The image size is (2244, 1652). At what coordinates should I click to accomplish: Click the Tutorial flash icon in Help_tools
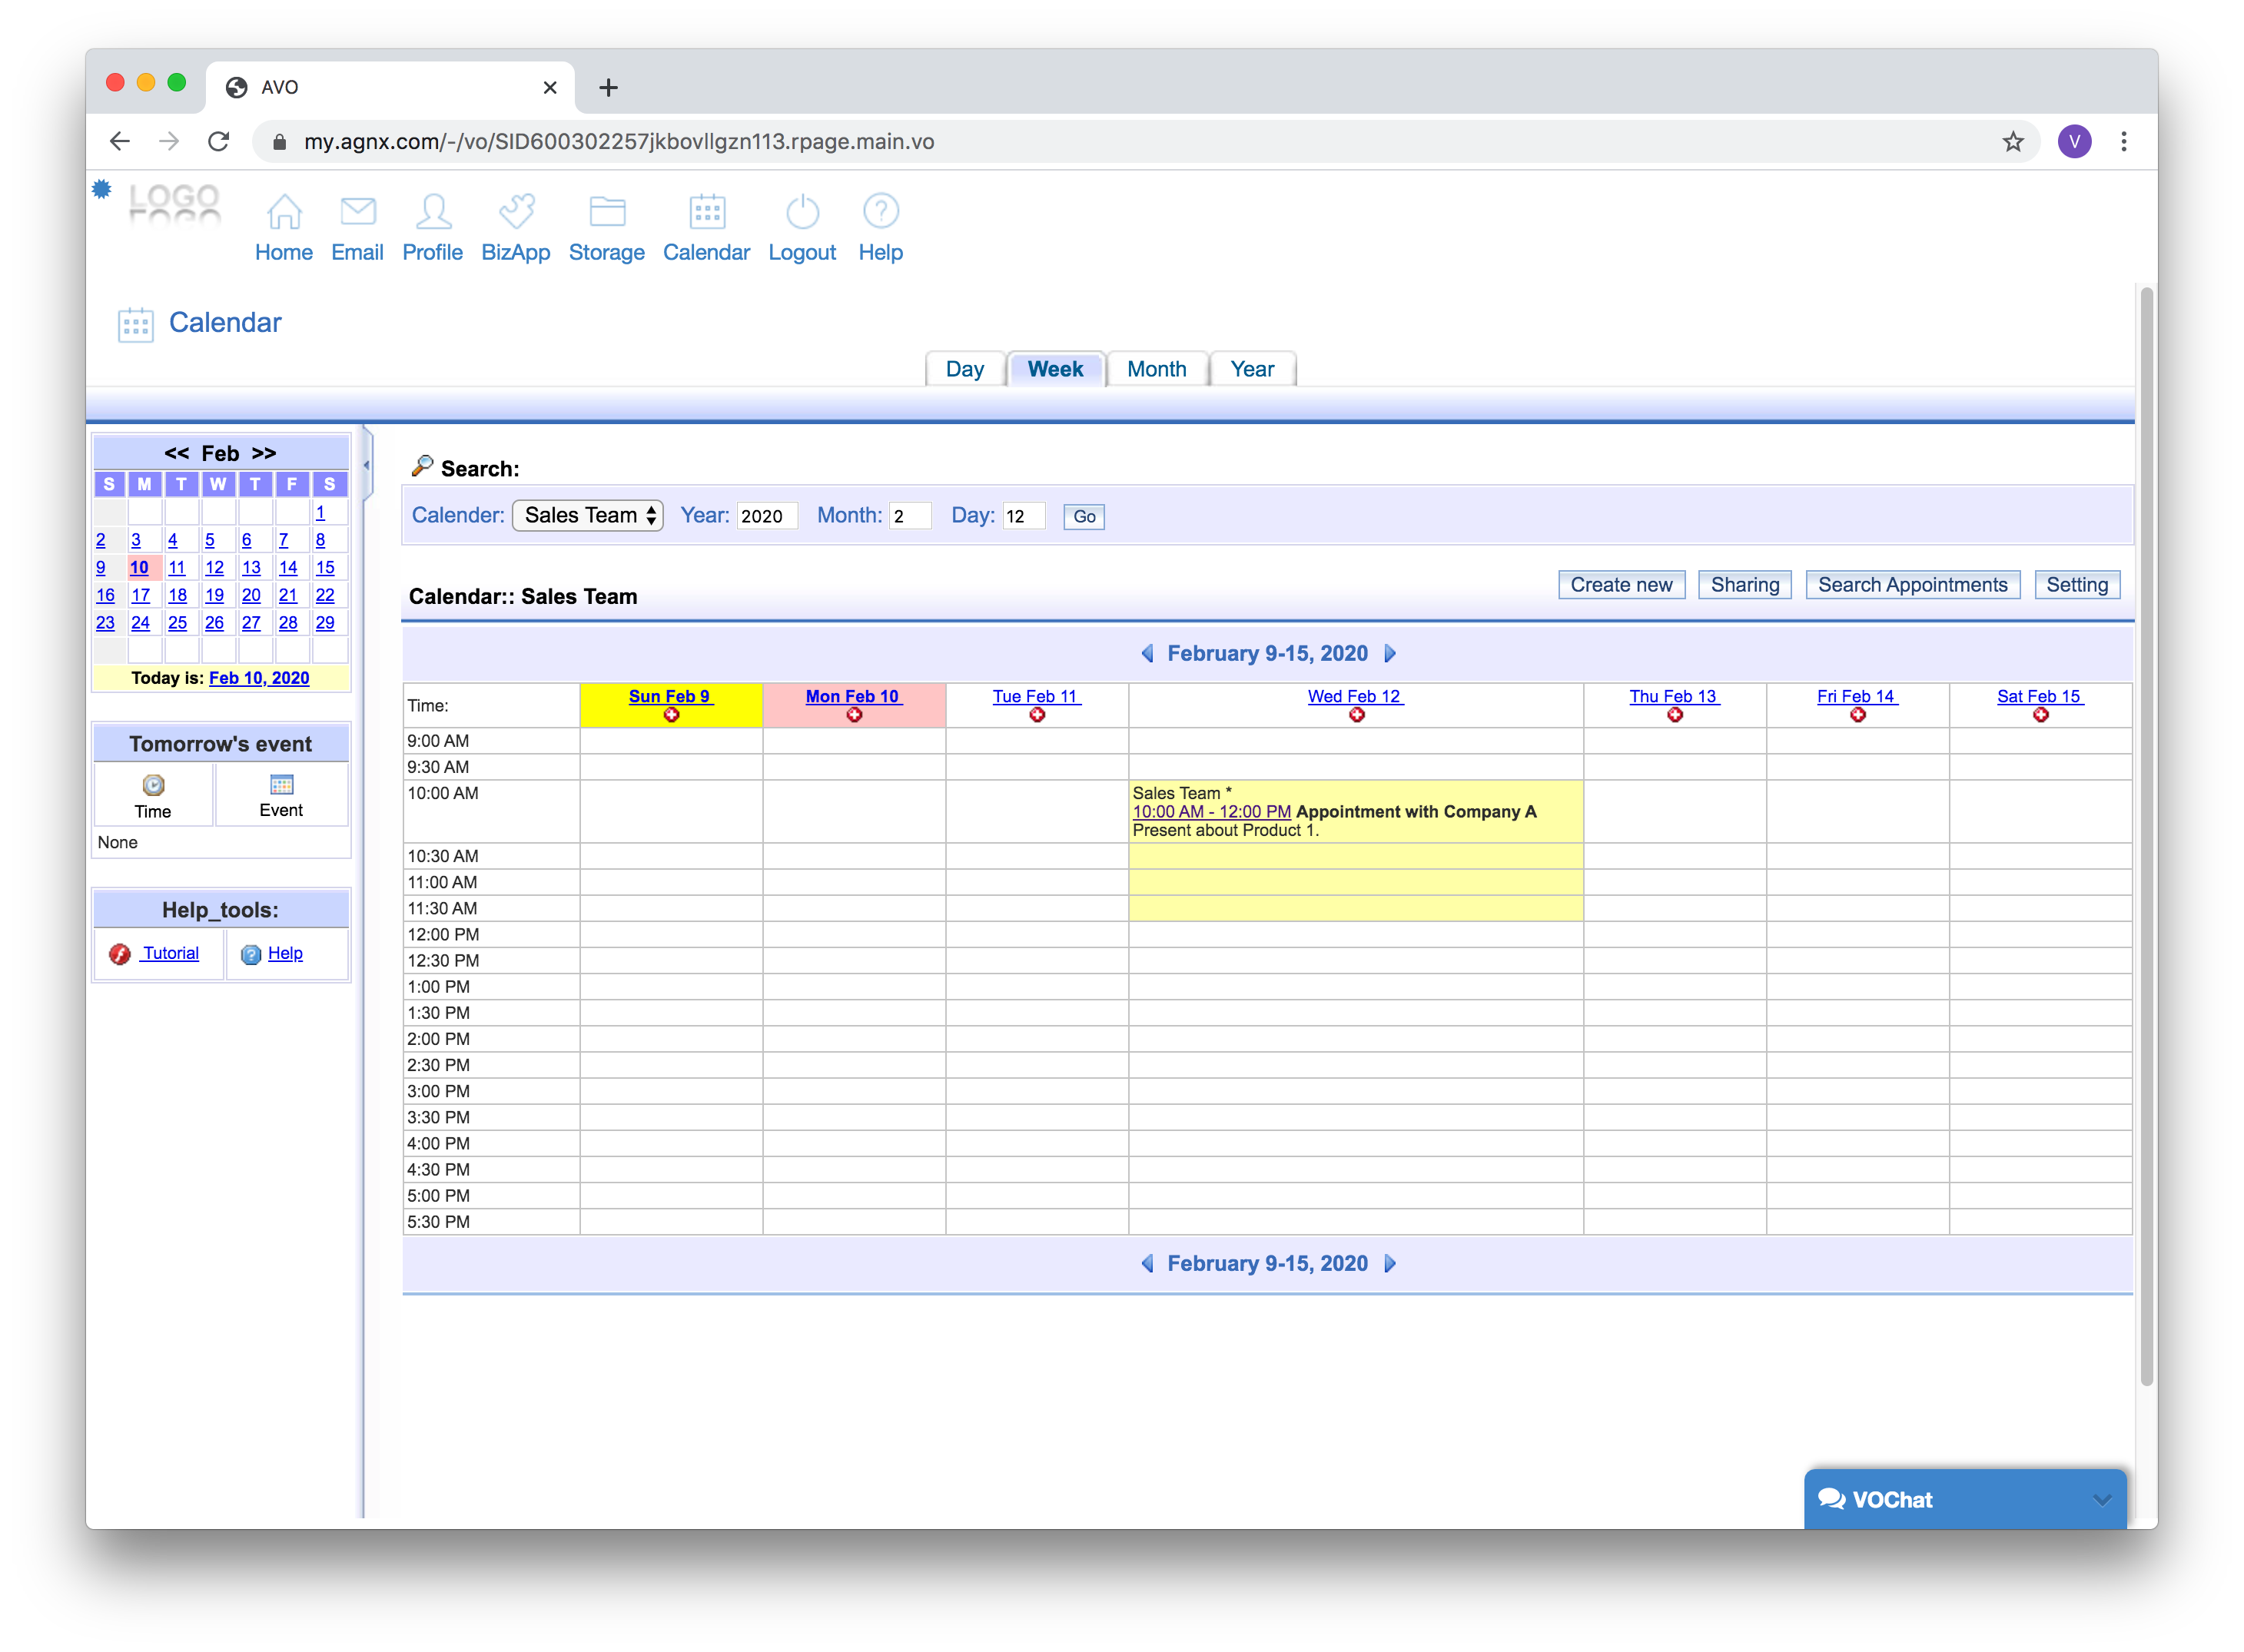tap(120, 954)
